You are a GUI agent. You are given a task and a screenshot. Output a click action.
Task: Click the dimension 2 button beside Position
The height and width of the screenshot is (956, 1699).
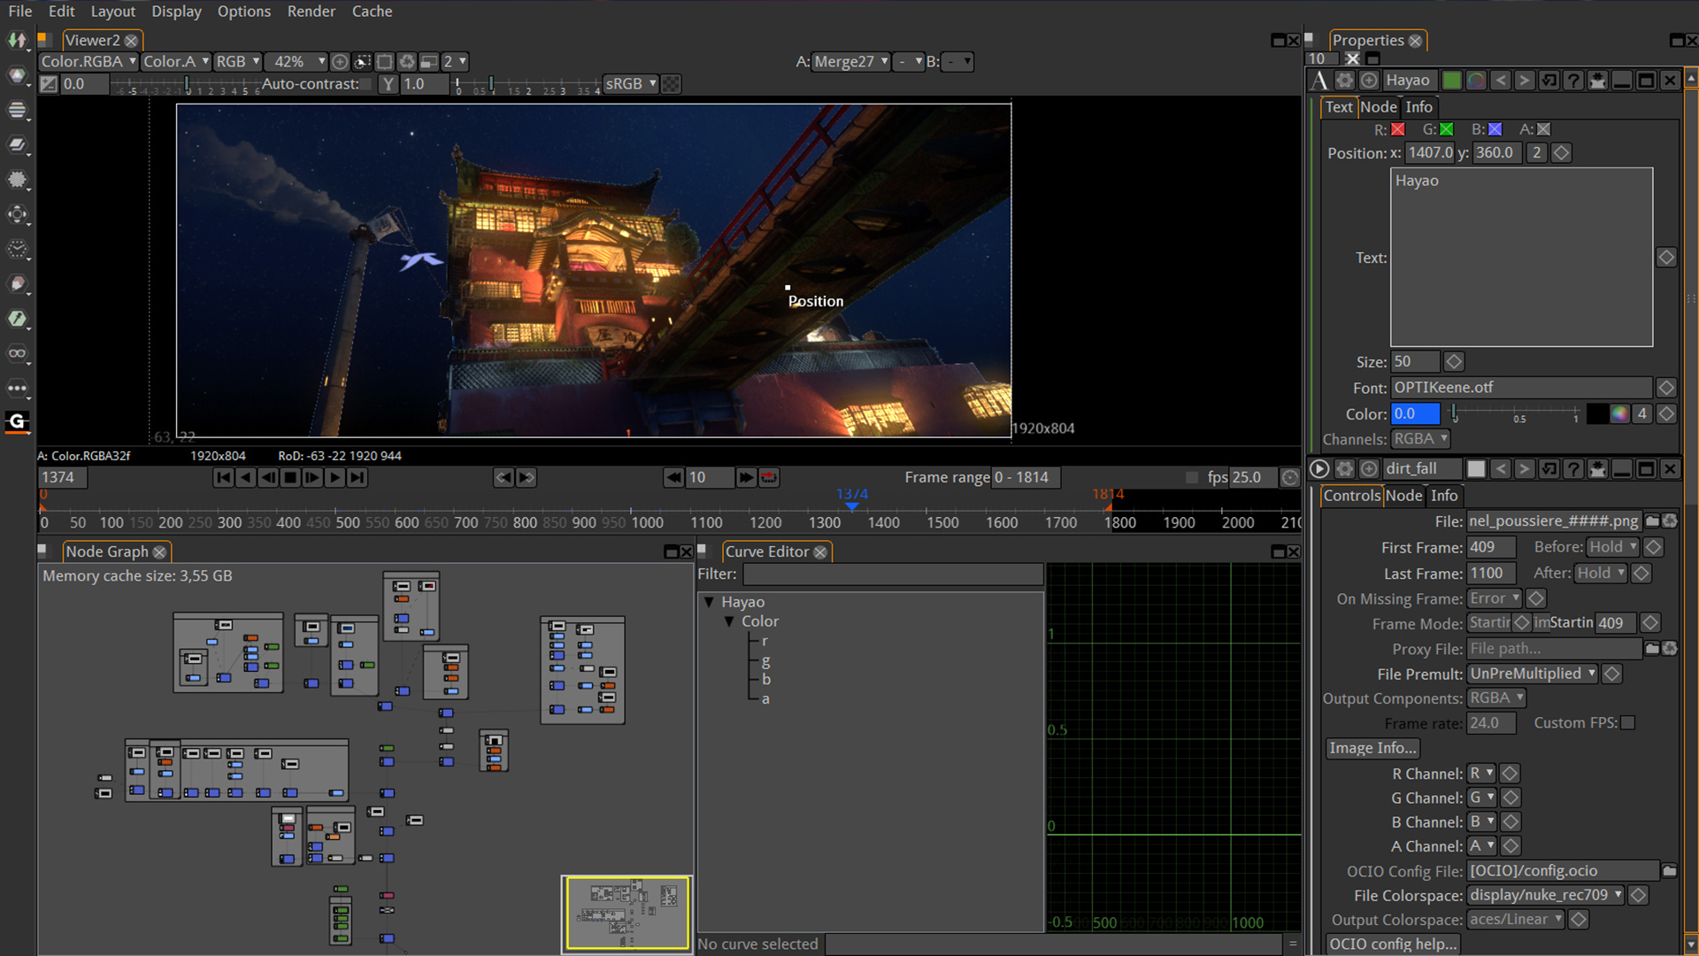1537,153
